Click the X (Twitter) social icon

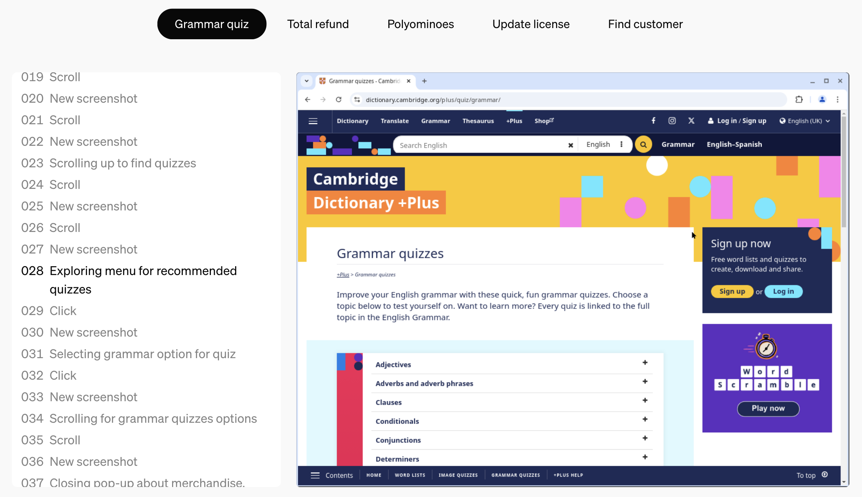[691, 121]
